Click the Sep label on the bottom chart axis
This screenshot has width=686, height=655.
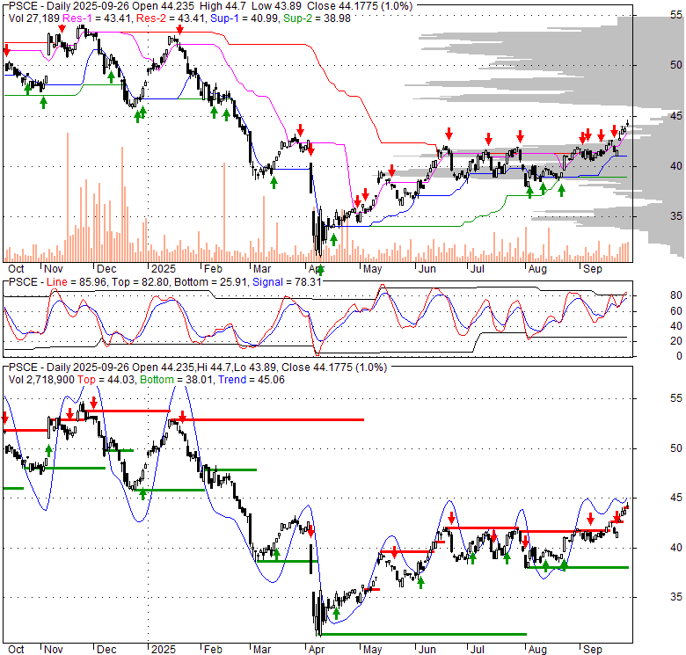tap(593, 650)
